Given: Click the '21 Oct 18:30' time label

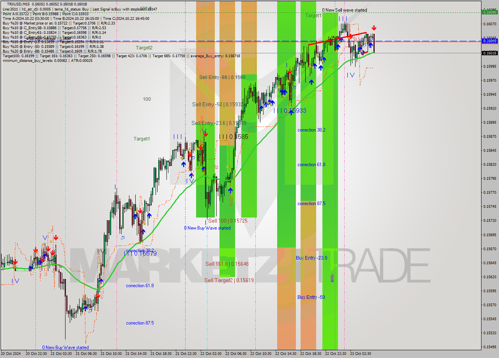Looking at the screenshot, I should [161, 354].
